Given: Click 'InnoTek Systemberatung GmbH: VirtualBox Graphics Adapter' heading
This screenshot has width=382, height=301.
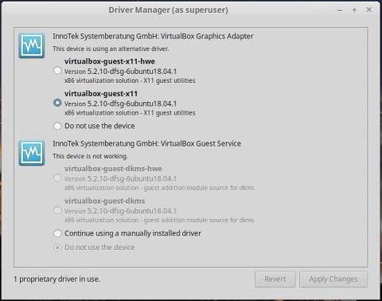Looking at the screenshot, I should coord(153,36).
